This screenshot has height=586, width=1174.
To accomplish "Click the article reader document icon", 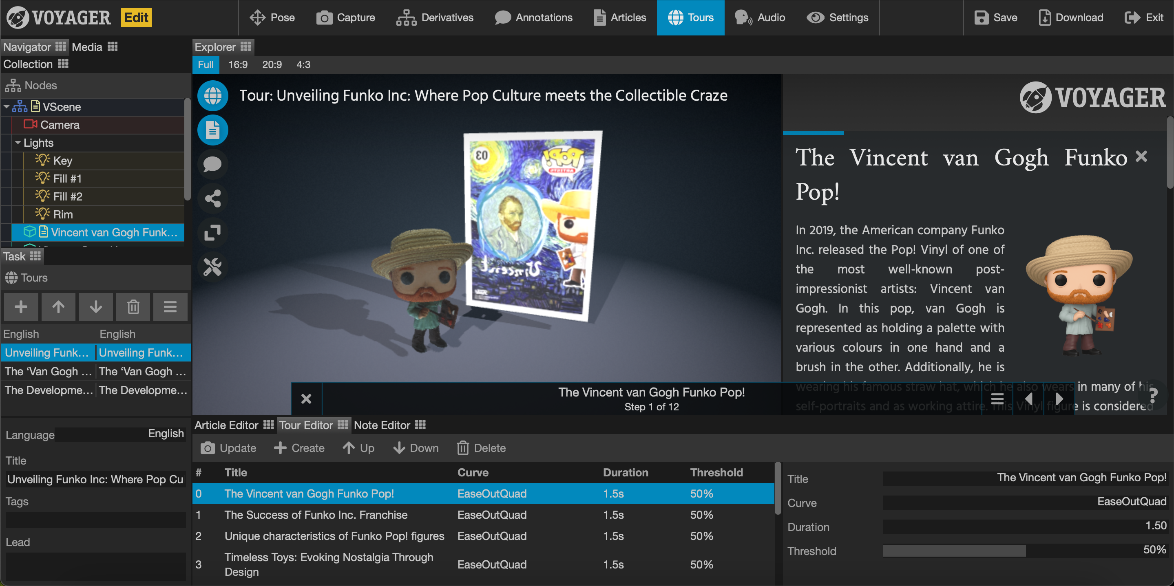I will click(212, 130).
